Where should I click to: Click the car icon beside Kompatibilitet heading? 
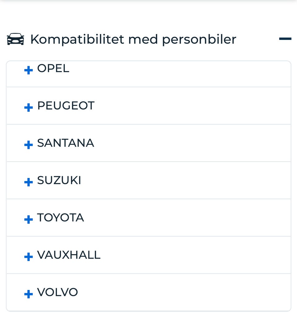point(15,40)
